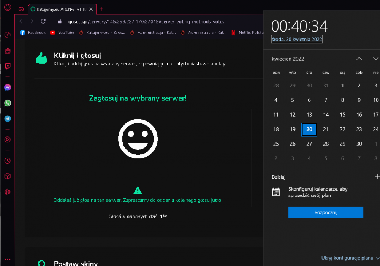Click the date środa, 20 kwietnia 2022
Image resolution: width=380 pixels, height=266 pixels.
[x=297, y=39]
